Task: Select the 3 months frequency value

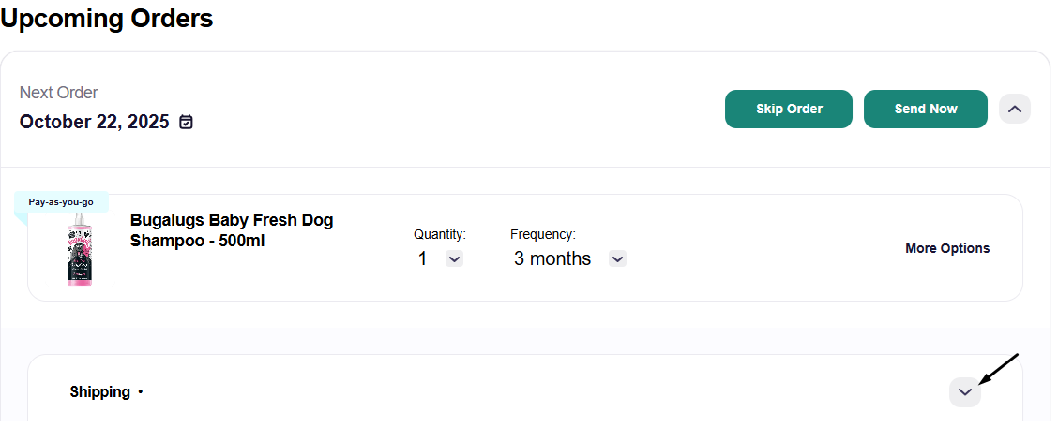Action: tap(552, 258)
